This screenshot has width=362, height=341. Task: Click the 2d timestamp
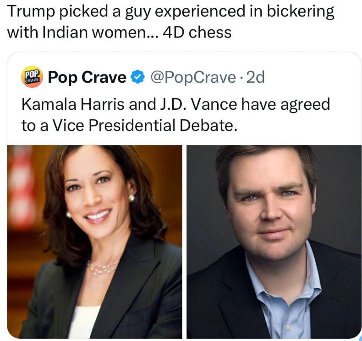tap(255, 77)
